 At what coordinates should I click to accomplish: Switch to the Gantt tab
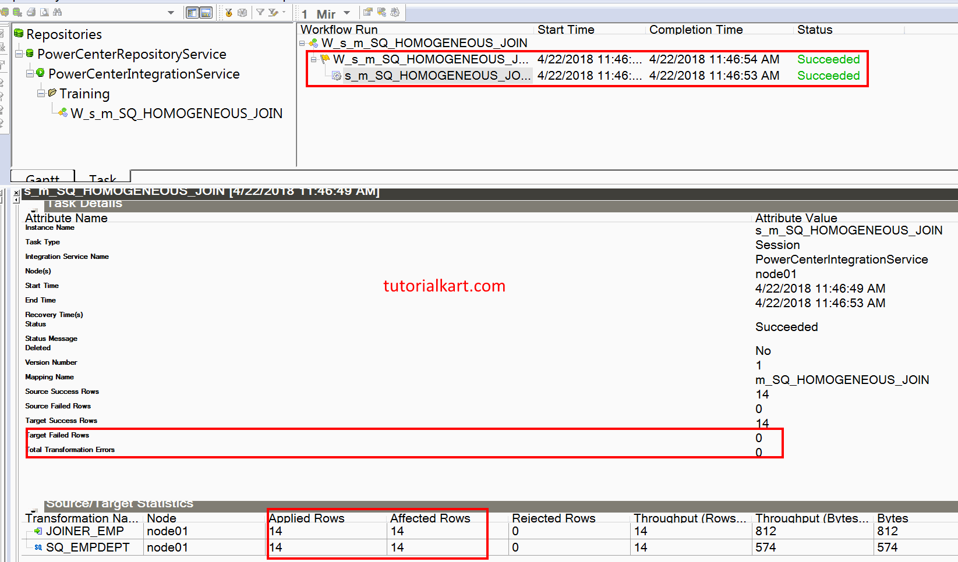pos(42,179)
